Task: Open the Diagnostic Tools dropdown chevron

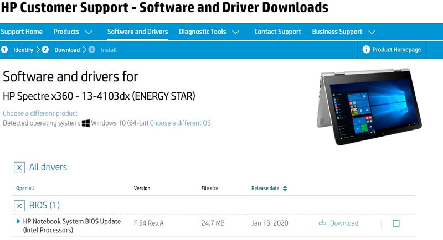Action: pos(236,32)
